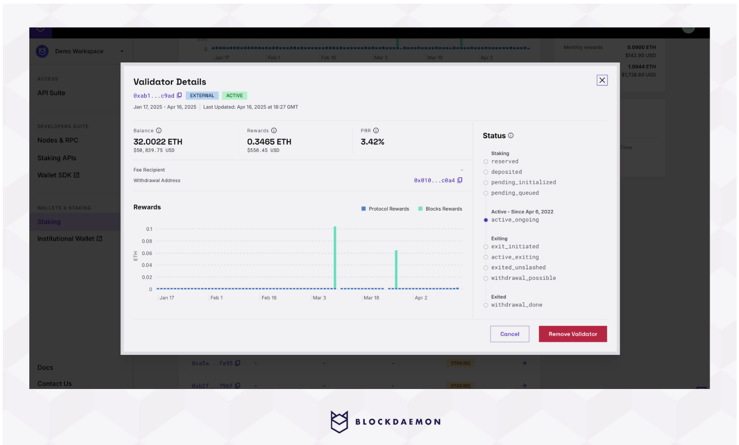Click the Cancel button

[x=509, y=334]
